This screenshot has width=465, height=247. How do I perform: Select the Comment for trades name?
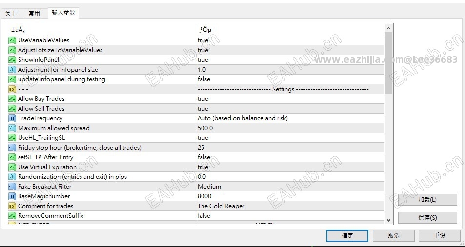click(46, 206)
